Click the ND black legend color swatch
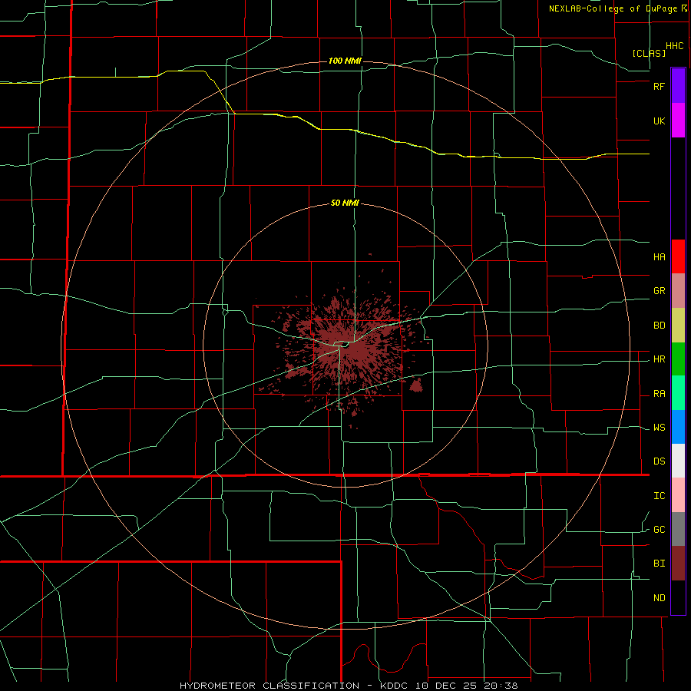The height and width of the screenshot is (691, 691). (678, 597)
